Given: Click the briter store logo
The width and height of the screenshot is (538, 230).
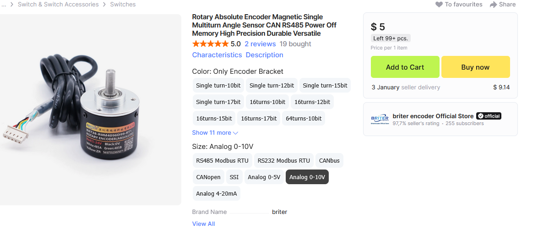Looking at the screenshot, I should pyautogui.click(x=380, y=120).
